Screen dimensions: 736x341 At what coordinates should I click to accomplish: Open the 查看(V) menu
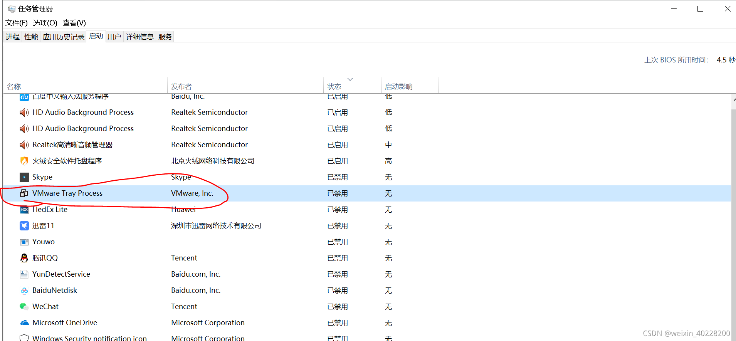[74, 23]
